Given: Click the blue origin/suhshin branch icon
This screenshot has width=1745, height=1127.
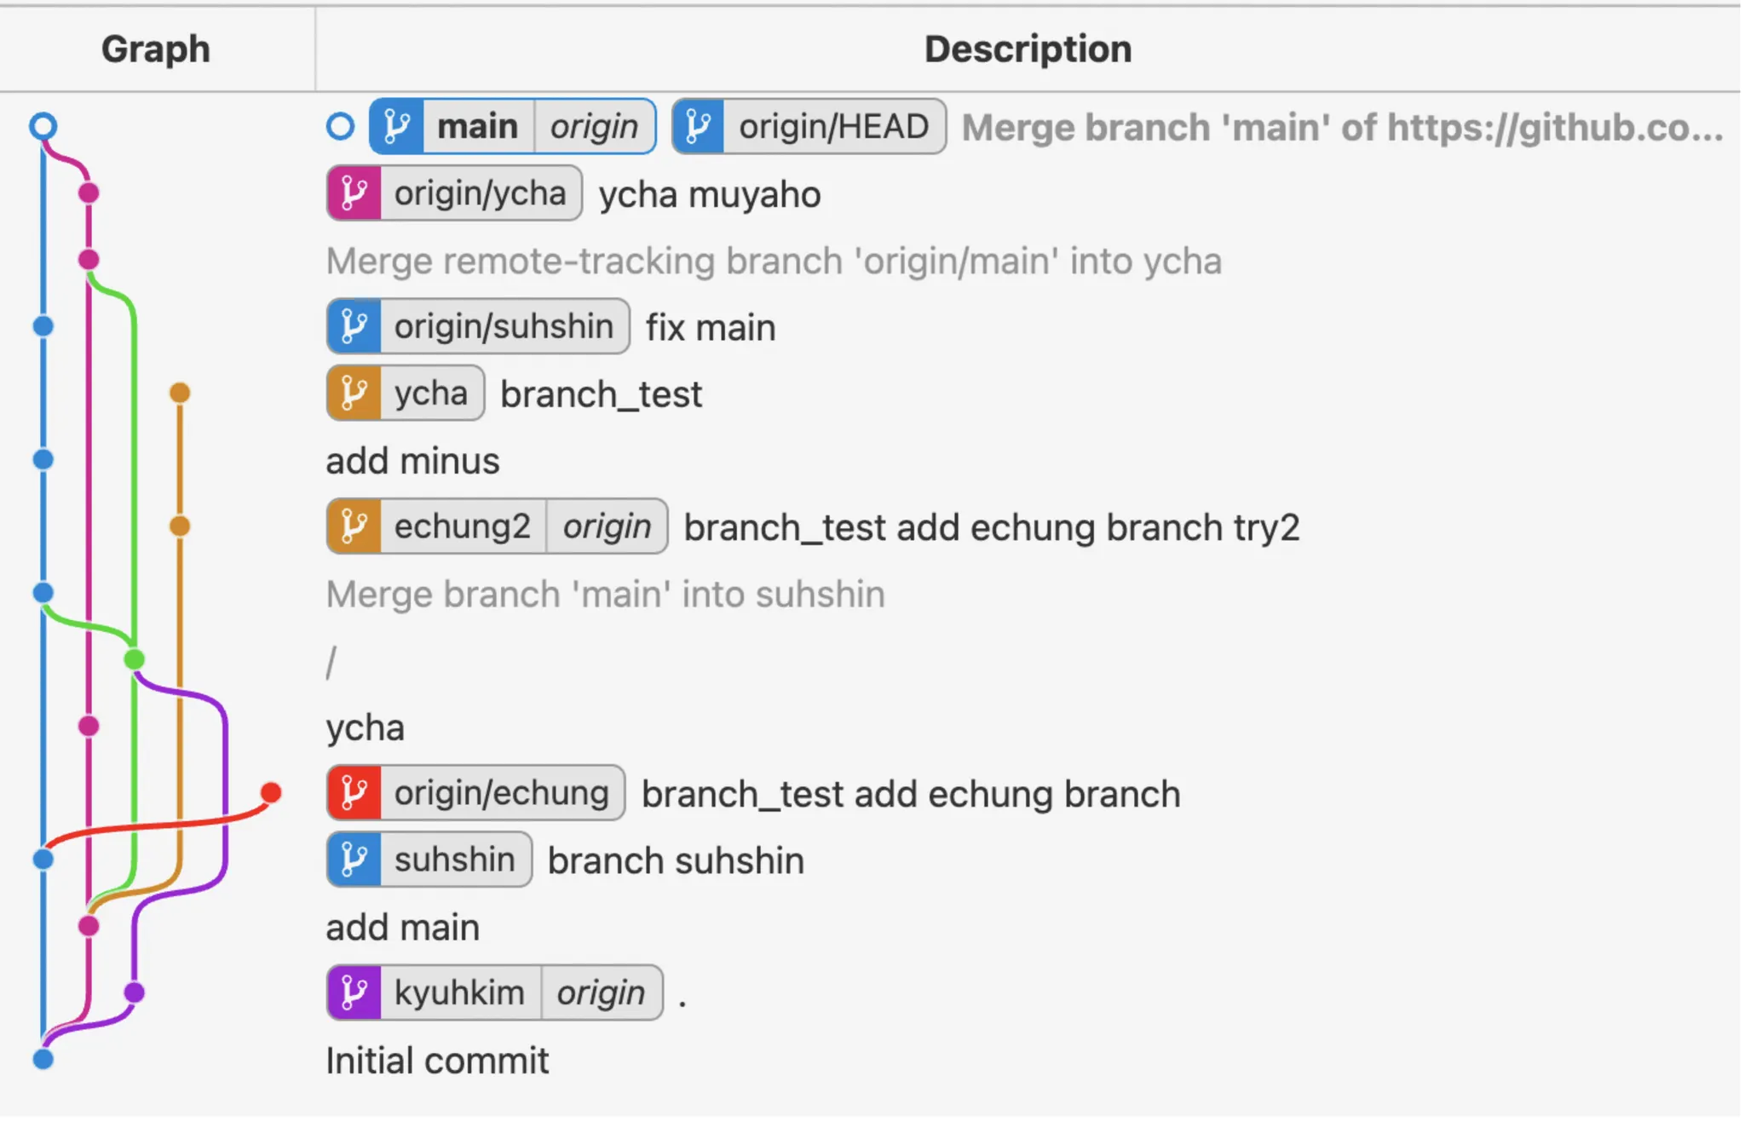Looking at the screenshot, I should (x=354, y=326).
